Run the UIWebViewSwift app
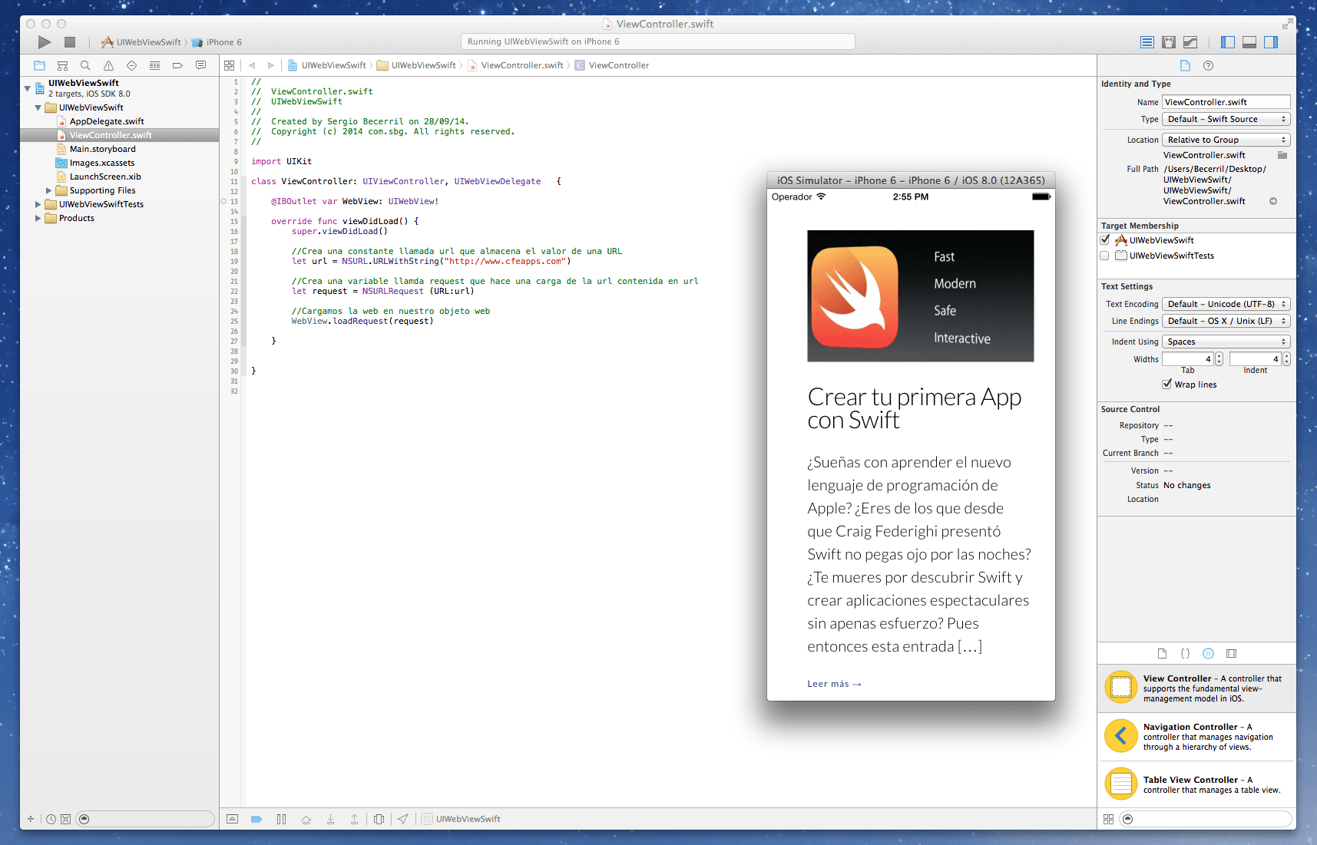 click(x=43, y=42)
